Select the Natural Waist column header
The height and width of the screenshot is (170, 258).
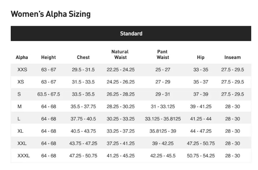pyautogui.click(x=120, y=55)
